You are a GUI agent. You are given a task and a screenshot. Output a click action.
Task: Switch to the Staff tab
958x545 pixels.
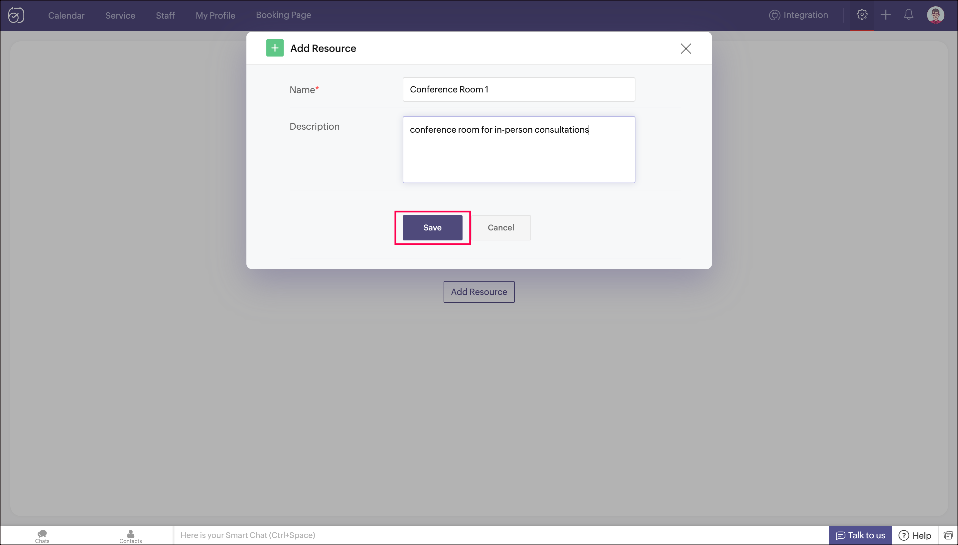point(165,15)
